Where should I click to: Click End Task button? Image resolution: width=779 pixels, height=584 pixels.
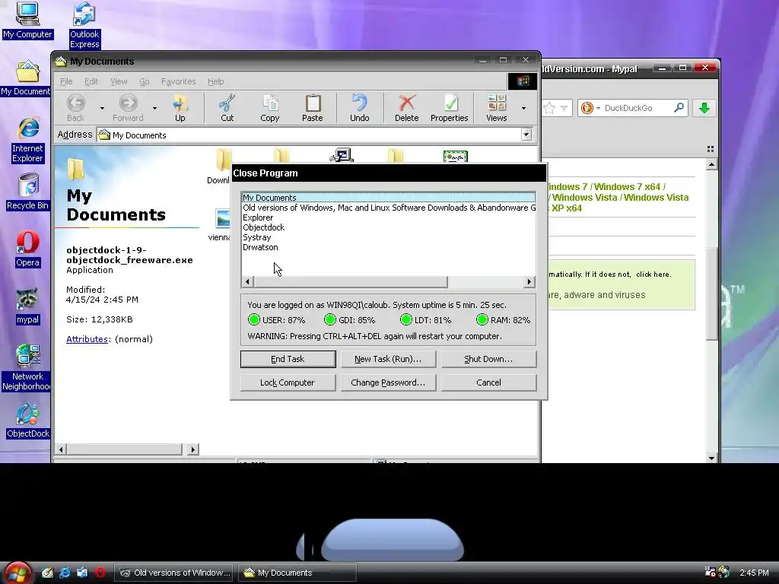[x=288, y=359]
